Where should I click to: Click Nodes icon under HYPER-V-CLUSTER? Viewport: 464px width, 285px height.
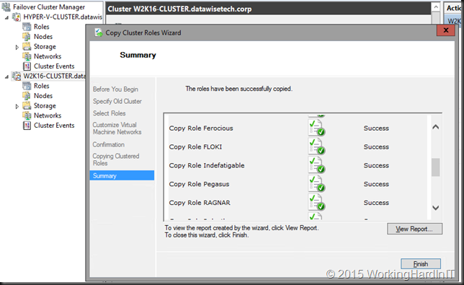coord(27,37)
